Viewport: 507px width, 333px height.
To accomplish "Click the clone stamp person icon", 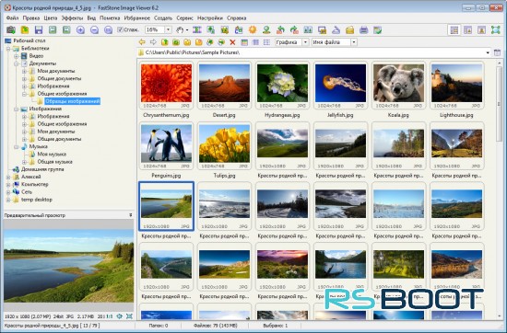I will click(x=266, y=30).
